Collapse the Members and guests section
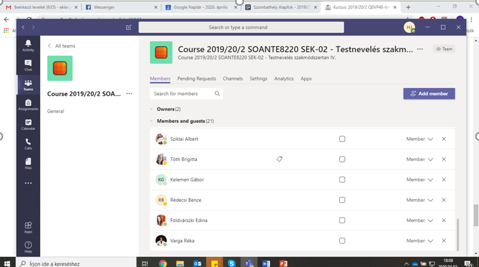 [152, 121]
